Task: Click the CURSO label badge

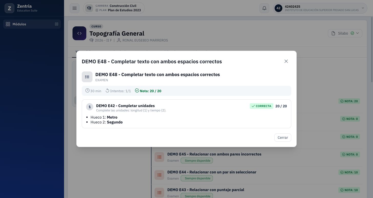Action: click(96, 26)
